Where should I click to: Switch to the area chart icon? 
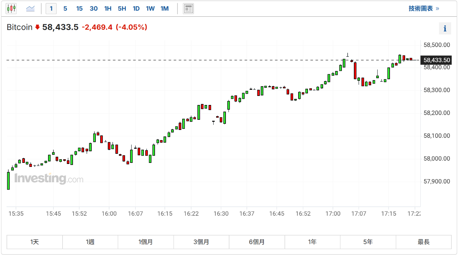coord(30,8)
